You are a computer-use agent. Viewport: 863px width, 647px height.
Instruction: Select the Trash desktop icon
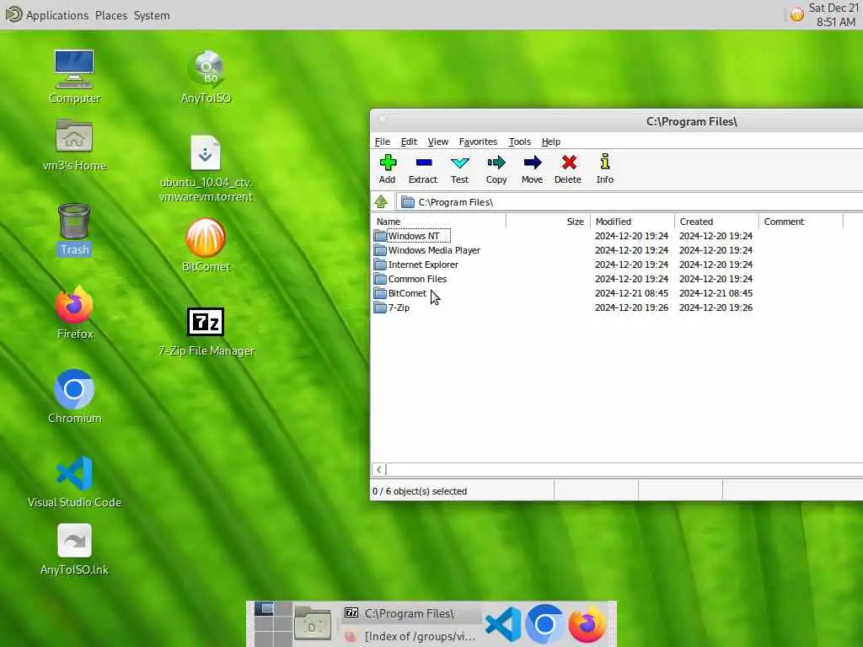click(x=74, y=229)
